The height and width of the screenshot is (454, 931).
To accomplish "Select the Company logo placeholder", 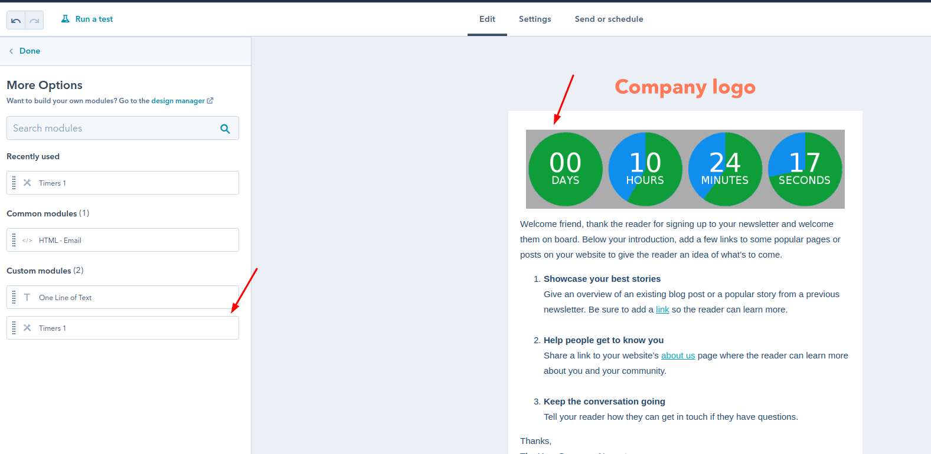I will click(x=685, y=87).
